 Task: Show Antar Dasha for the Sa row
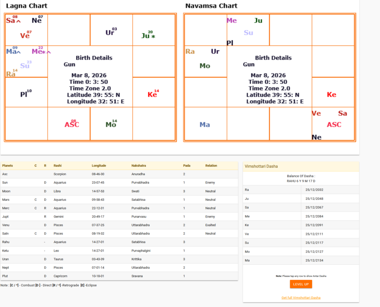[301, 208]
